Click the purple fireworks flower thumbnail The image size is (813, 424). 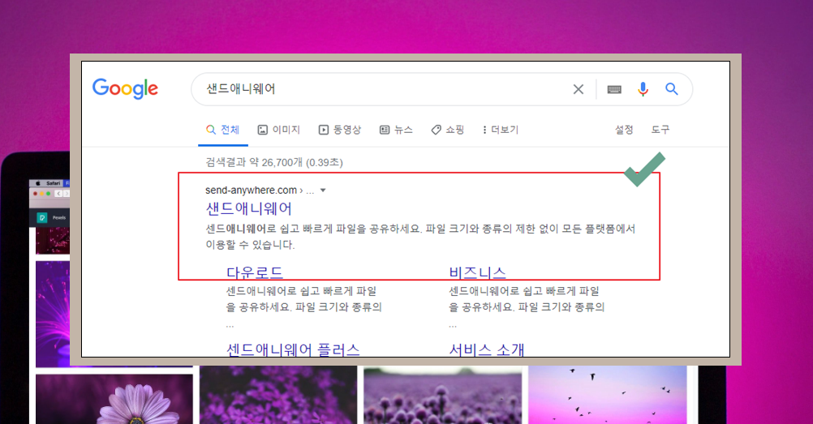(x=53, y=314)
